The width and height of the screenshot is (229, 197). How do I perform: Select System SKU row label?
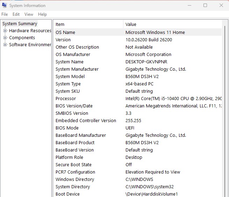click(x=67, y=91)
